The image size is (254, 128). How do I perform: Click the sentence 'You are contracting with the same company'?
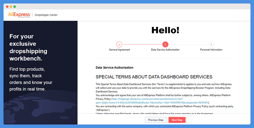coord(164,108)
